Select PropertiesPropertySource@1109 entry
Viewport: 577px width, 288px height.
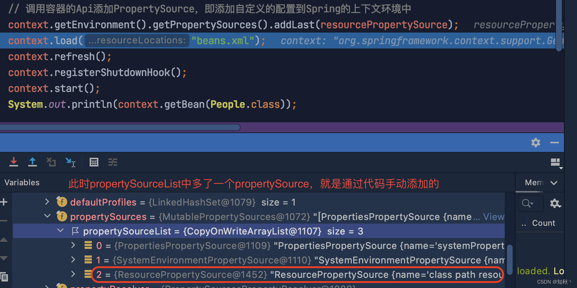coord(259,245)
